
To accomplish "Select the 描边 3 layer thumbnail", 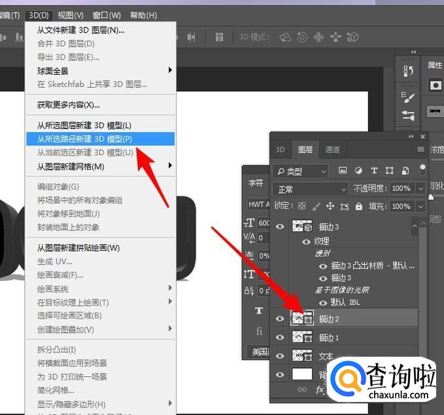I will (x=301, y=226).
